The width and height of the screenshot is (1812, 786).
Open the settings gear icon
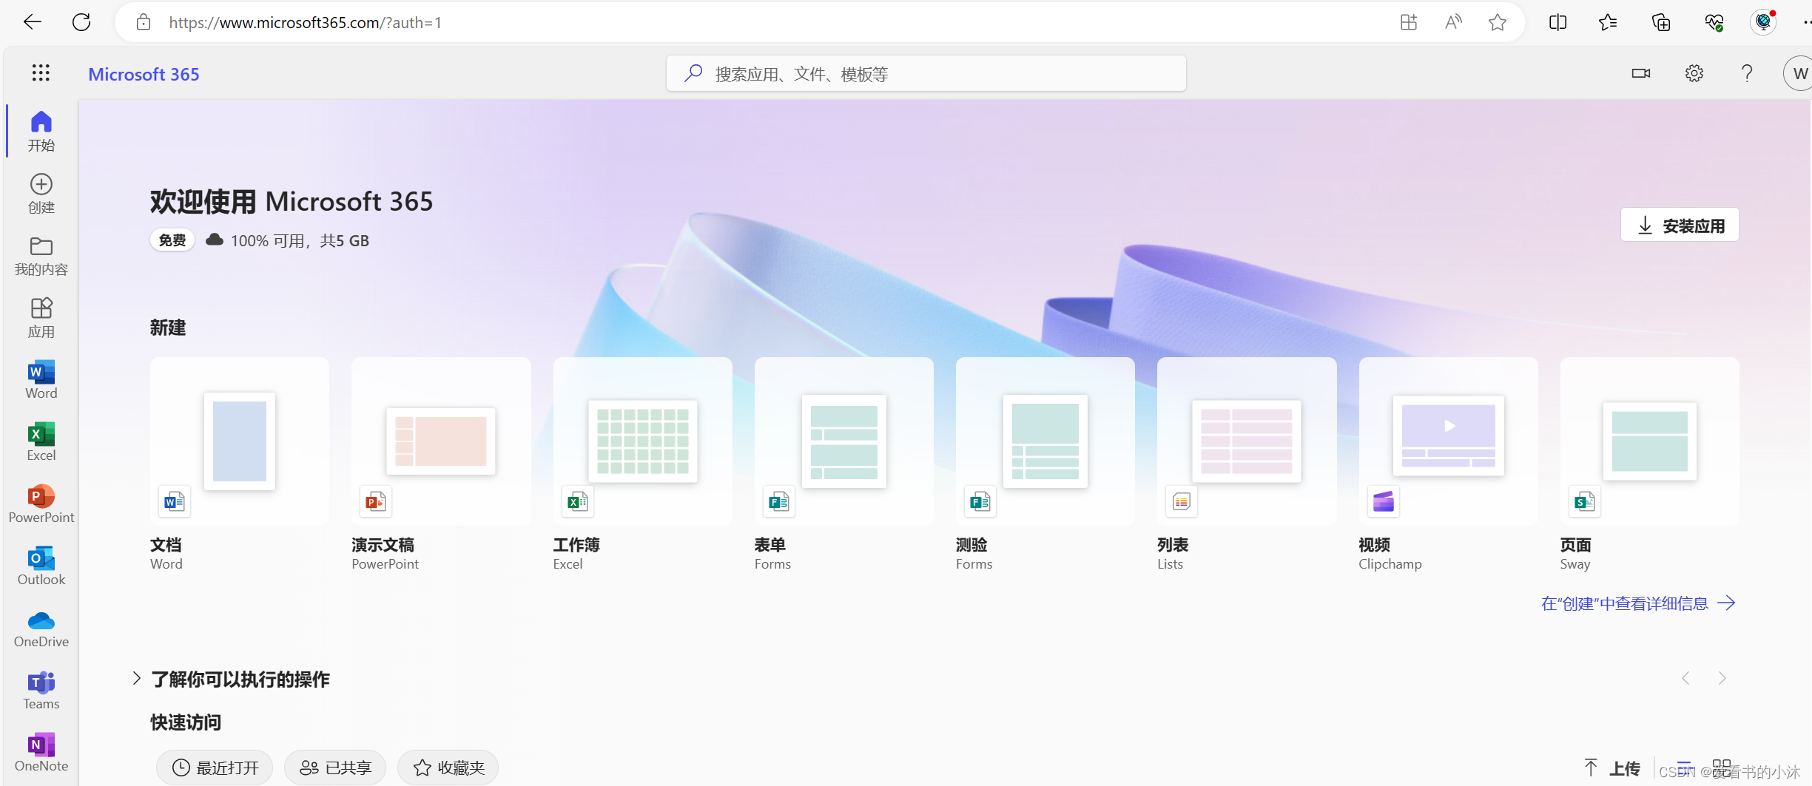(x=1694, y=73)
